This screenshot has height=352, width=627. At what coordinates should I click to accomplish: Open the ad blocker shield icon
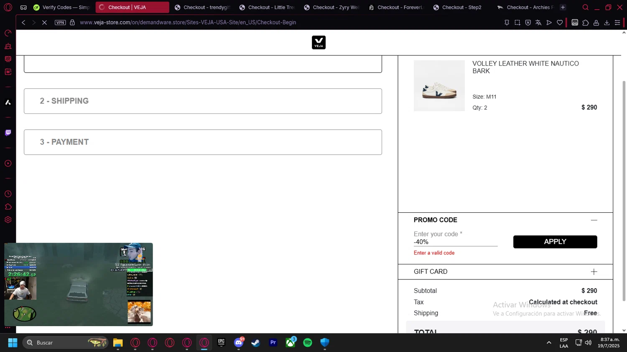click(528, 23)
